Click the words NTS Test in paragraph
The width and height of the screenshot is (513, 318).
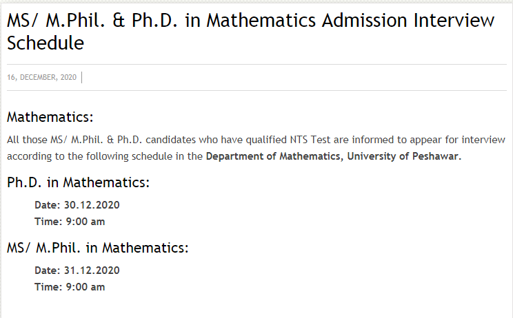click(x=310, y=140)
